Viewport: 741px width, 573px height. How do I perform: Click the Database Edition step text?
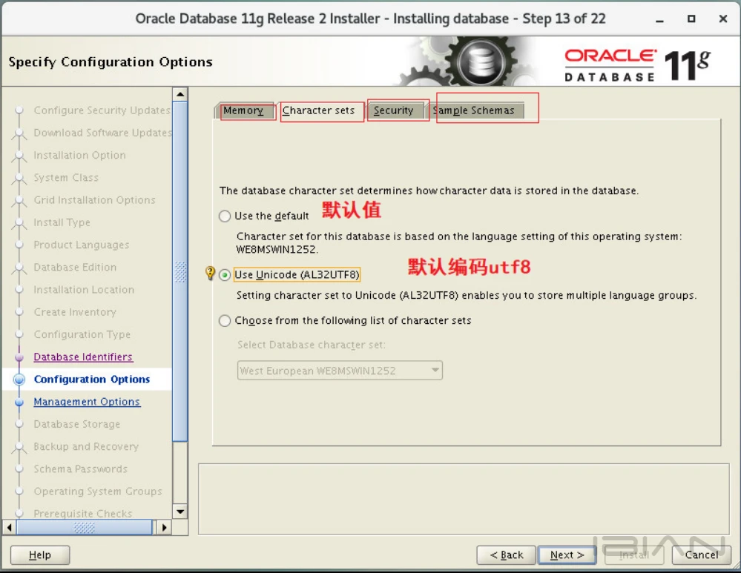point(75,268)
